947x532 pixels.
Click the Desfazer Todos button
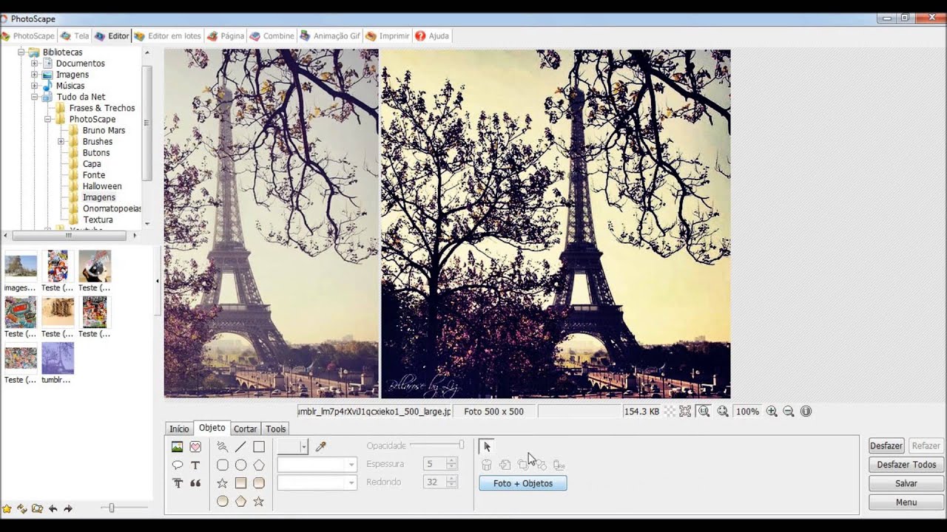[906, 465]
